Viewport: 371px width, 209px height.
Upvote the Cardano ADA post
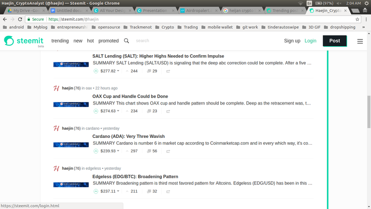pos(96,151)
